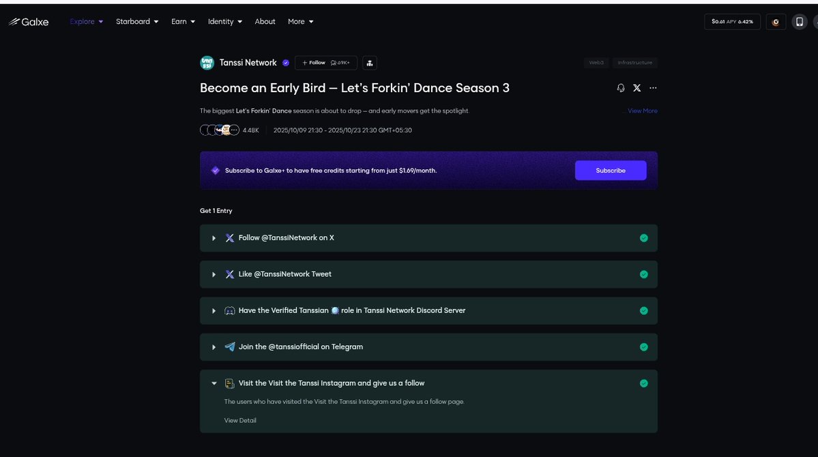818x457 pixels.
Task: Click completed checkmark for Discord role task
Action: 644,311
